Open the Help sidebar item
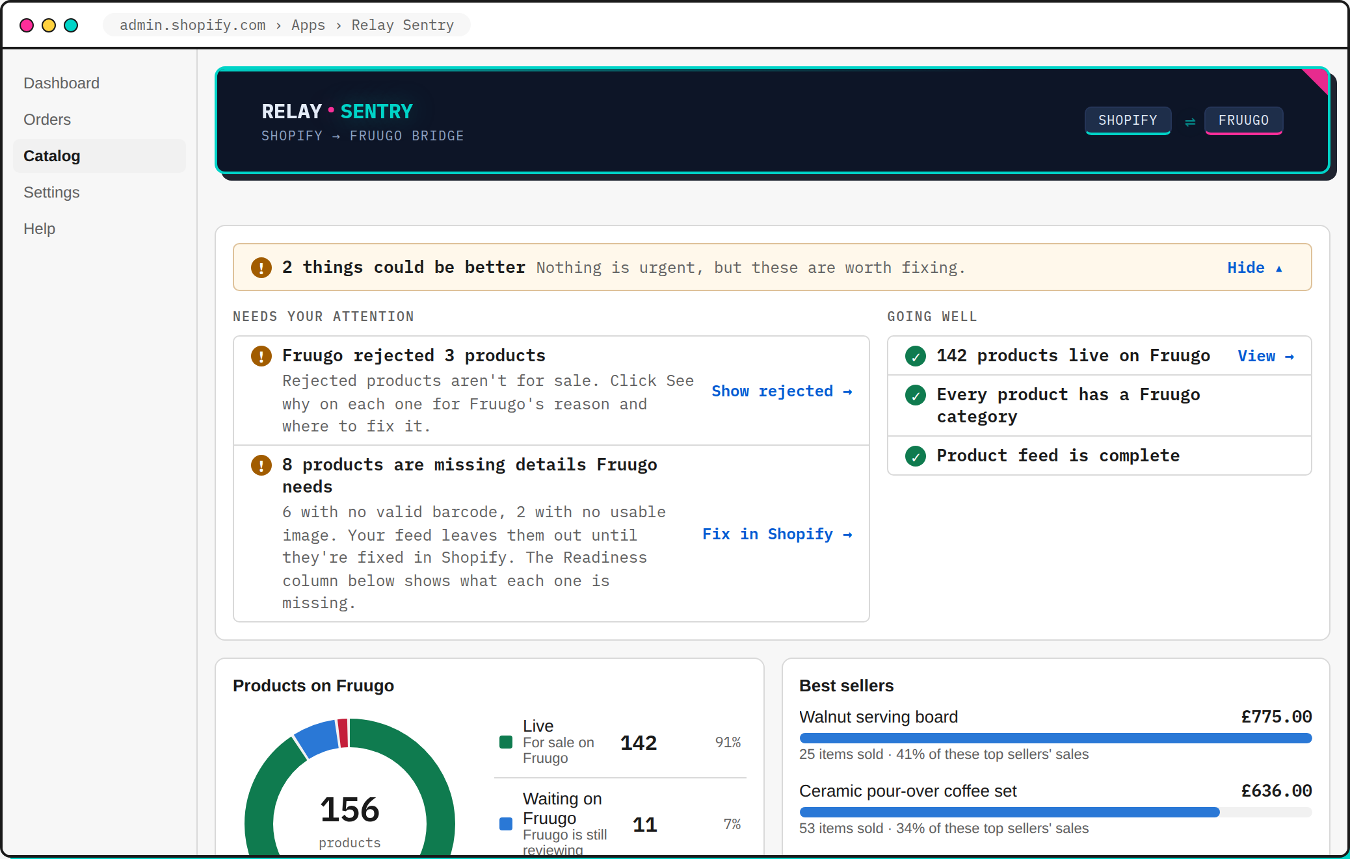 [x=99, y=229]
